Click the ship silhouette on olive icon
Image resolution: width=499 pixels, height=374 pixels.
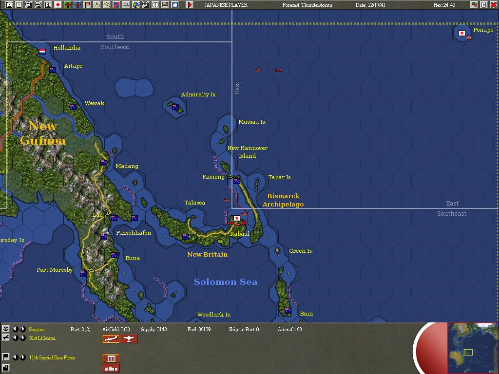coord(126,5)
